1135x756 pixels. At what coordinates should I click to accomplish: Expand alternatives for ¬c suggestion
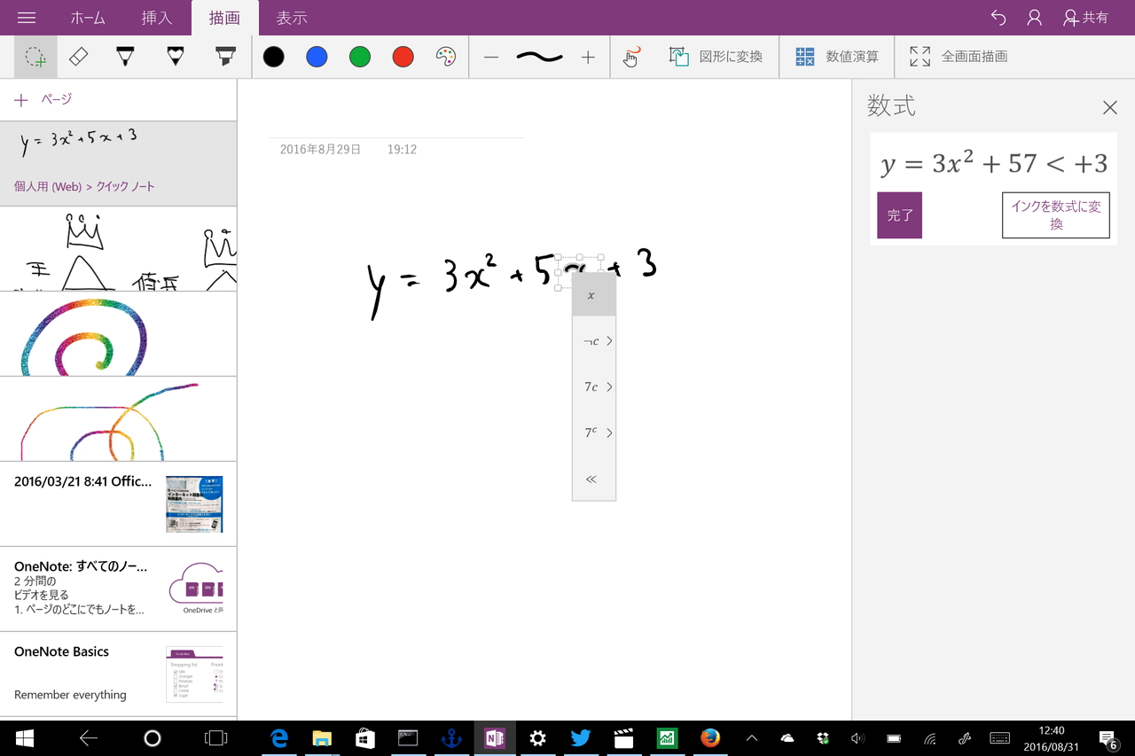[x=594, y=340]
